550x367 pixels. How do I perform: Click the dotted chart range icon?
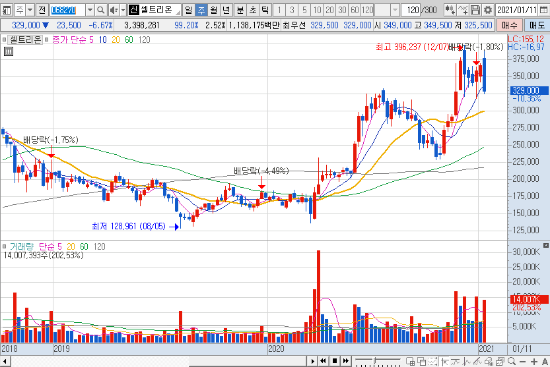point(432,361)
